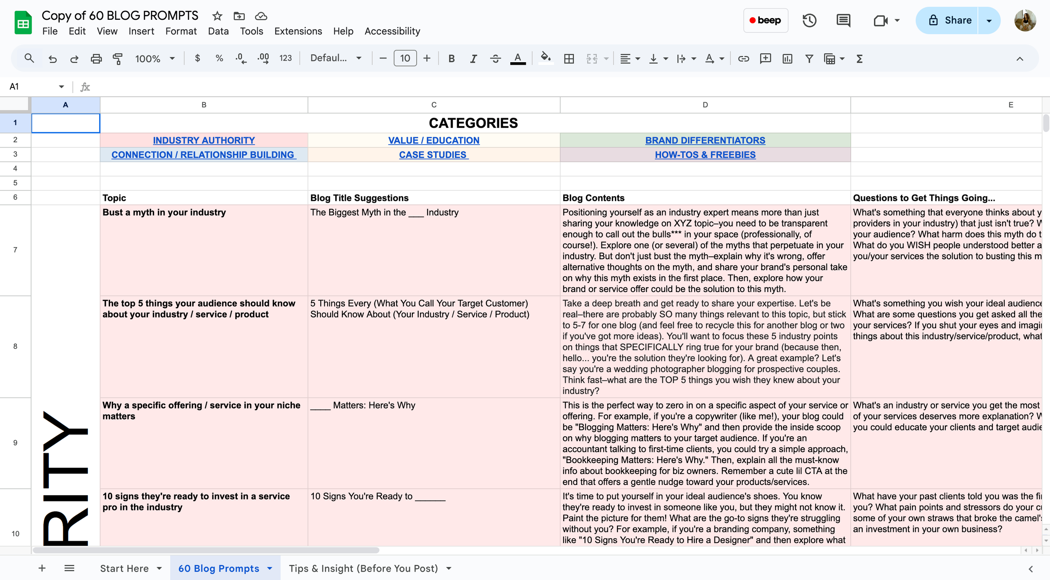The height and width of the screenshot is (580, 1050).
Task: Toggle bold formatting
Action: 451,59
